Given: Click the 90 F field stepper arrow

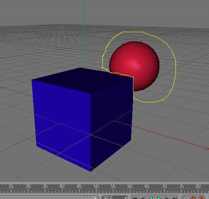Looking at the screenshot, I should (126, 198).
